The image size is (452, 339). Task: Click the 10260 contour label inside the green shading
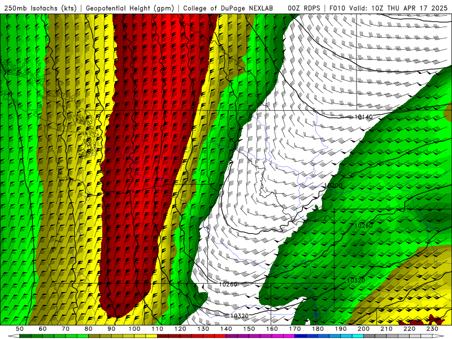(x=363, y=225)
